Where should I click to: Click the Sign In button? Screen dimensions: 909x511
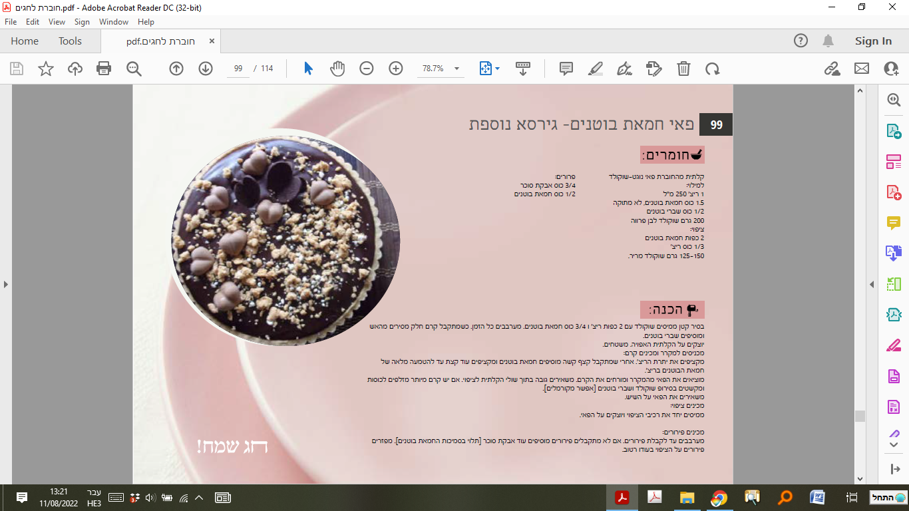click(873, 41)
